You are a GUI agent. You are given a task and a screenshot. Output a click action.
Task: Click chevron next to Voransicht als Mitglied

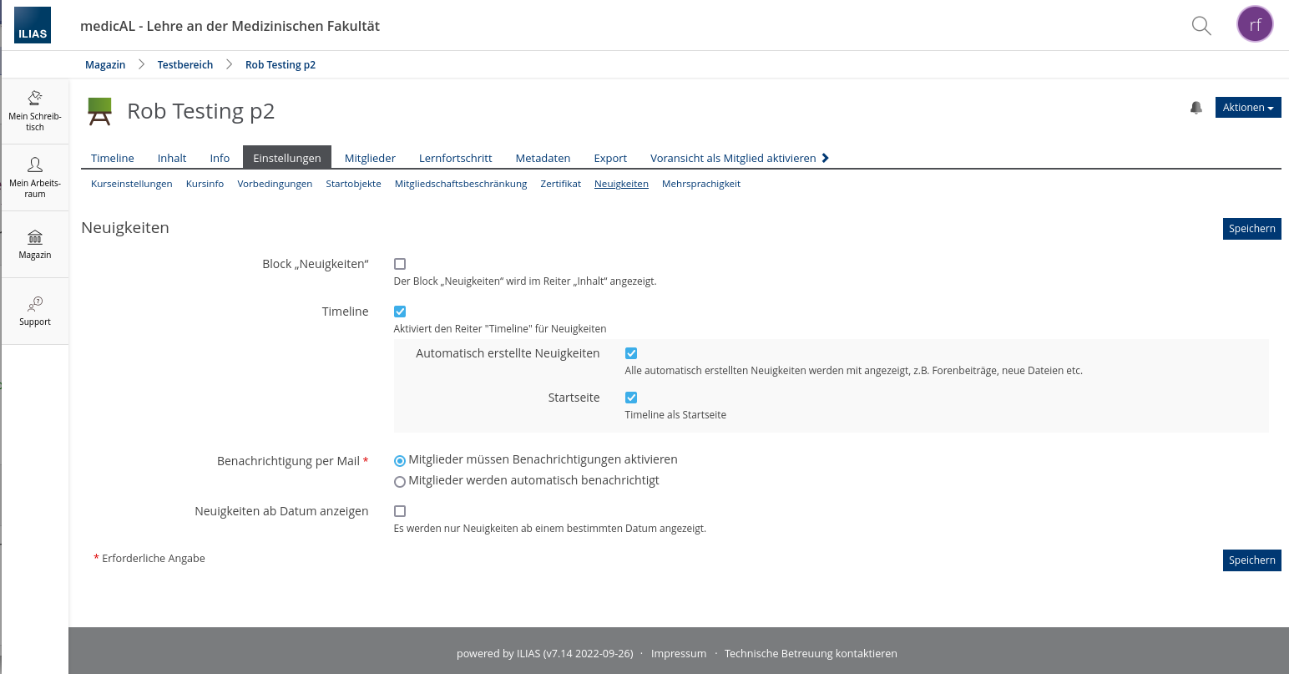tap(825, 158)
